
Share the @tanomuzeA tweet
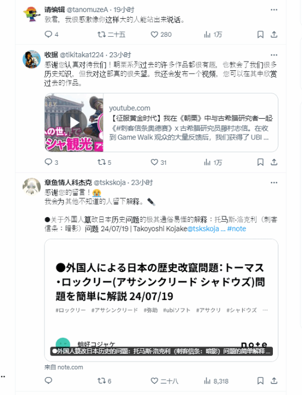pyautogui.click(x=274, y=35)
